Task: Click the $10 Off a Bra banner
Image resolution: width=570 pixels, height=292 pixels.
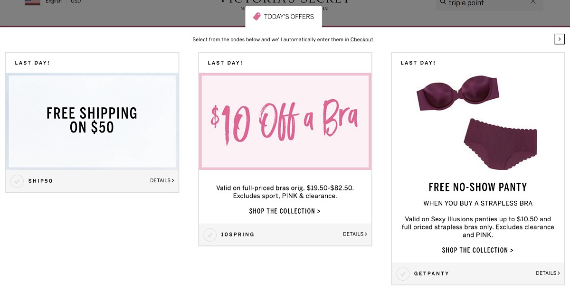Action: (x=285, y=121)
